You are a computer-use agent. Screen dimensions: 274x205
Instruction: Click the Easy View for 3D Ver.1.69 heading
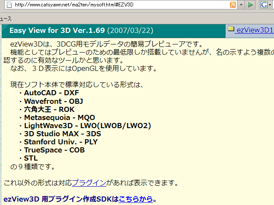coord(57,30)
